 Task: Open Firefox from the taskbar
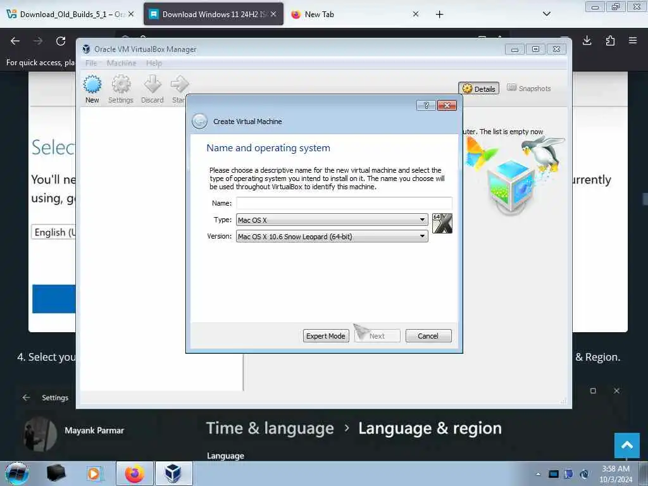[135, 473]
